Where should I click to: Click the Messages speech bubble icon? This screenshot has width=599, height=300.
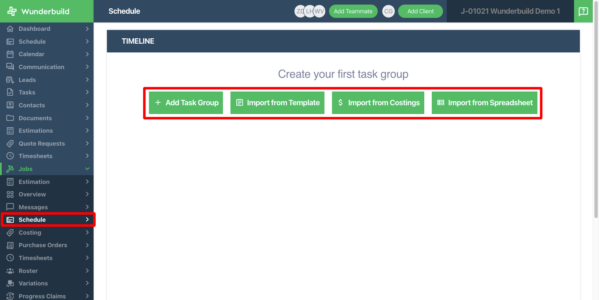[x=10, y=207]
